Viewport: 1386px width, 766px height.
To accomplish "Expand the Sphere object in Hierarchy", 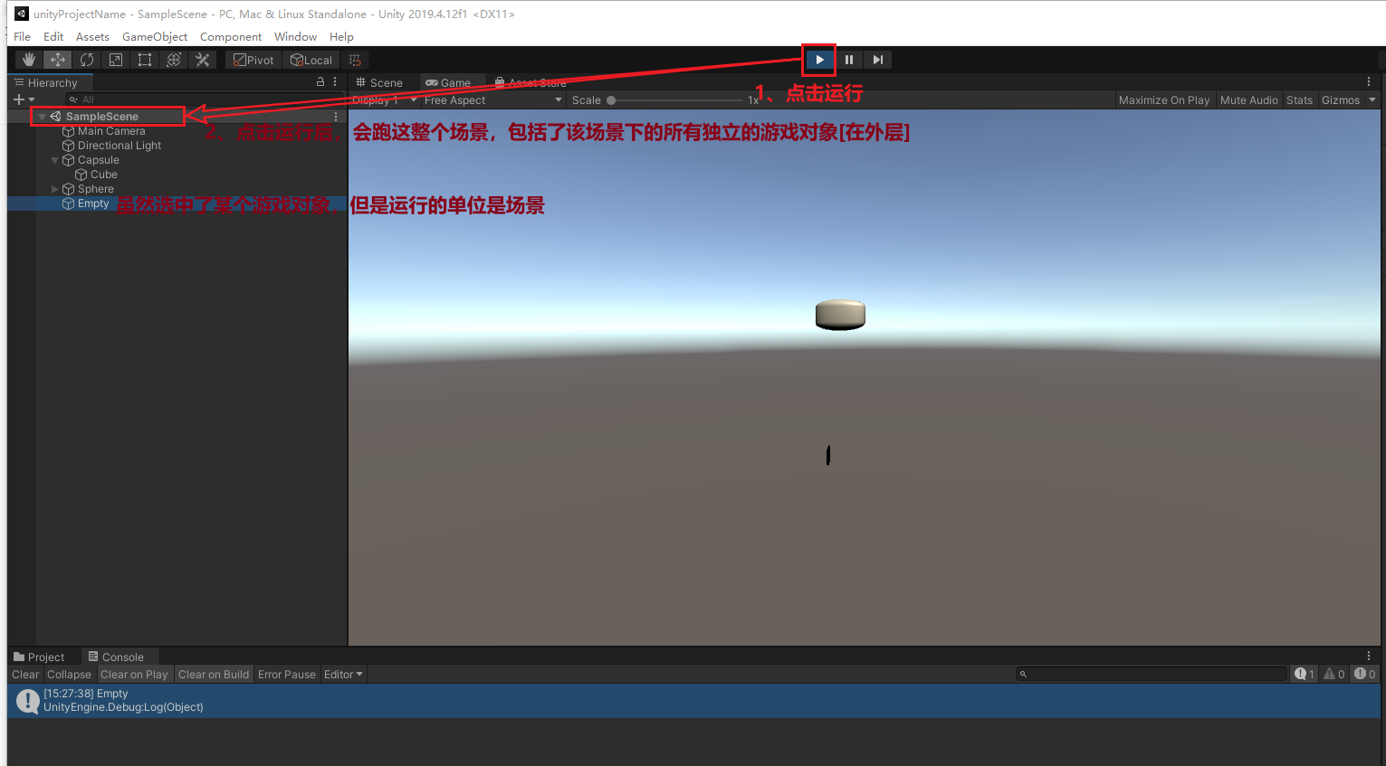I will (x=55, y=189).
